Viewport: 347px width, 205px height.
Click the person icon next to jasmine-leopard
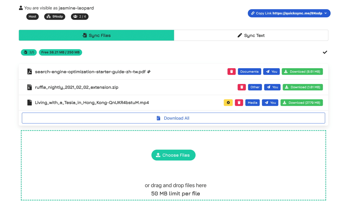click(x=21, y=8)
